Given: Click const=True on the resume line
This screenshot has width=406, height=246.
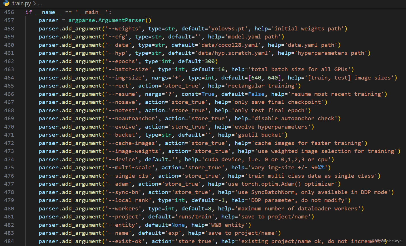Looking at the screenshot, I should click(198, 94).
